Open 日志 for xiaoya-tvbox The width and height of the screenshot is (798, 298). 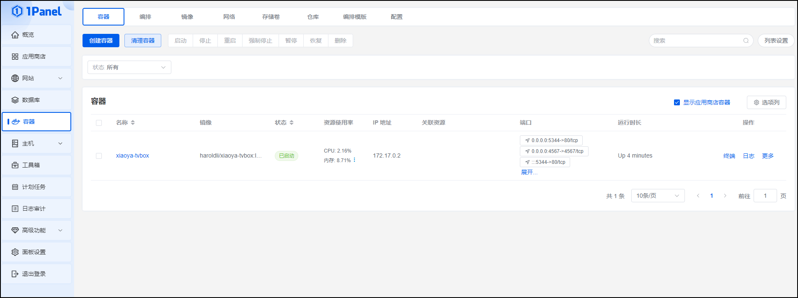749,156
